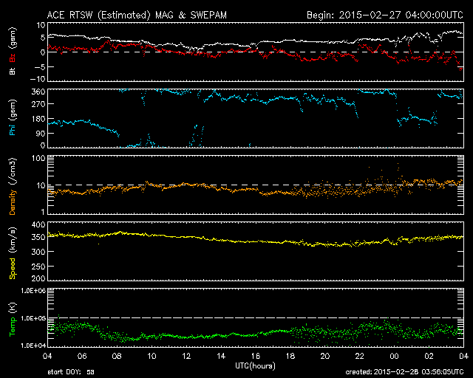
Task: Click the created: 2015-02-28 03:56:05UTC text
Action: (404, 372)
